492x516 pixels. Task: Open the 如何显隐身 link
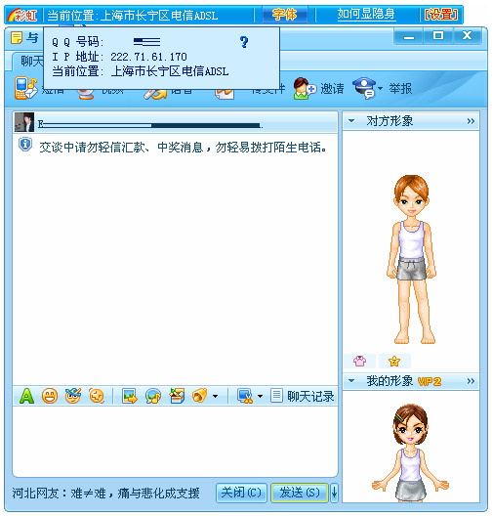(x=366, y=15)
